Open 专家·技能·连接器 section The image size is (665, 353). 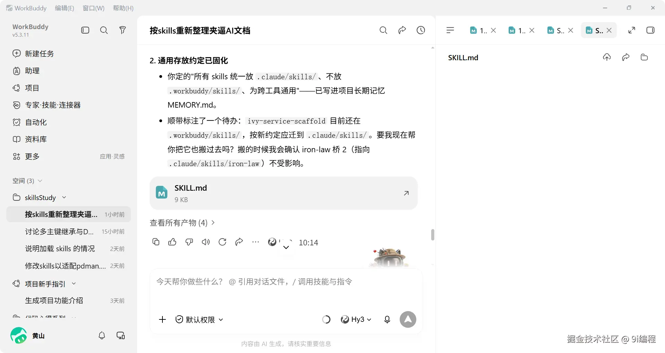point(46,105)
